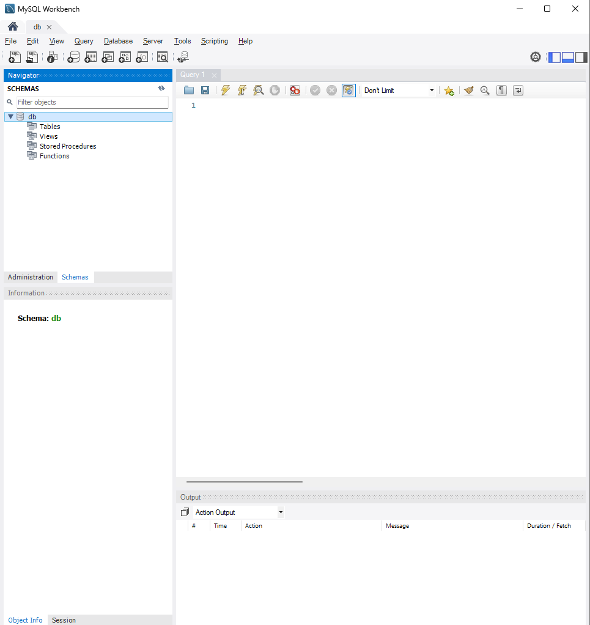
Task: Rollback the transaction X icon
Action: click(331, 91)
